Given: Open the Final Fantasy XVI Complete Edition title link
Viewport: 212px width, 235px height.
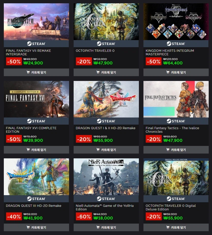Looking at the screenshot, I should point(31,130).
